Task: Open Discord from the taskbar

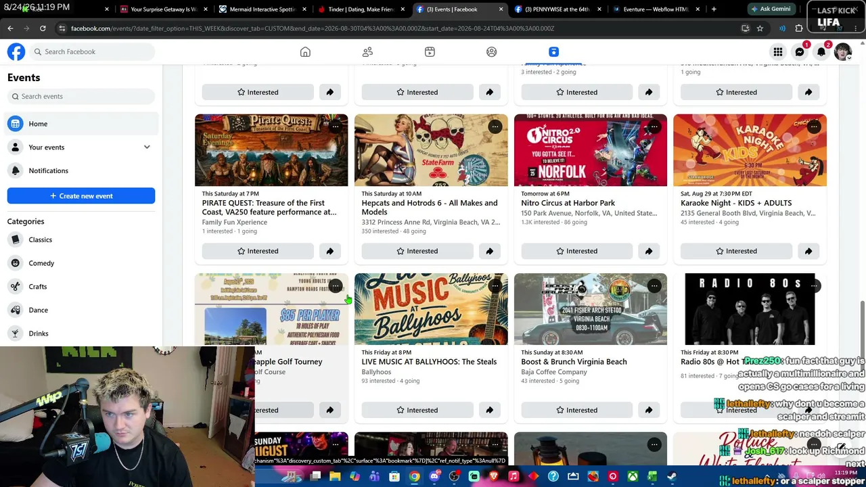Action: (434, 476)
